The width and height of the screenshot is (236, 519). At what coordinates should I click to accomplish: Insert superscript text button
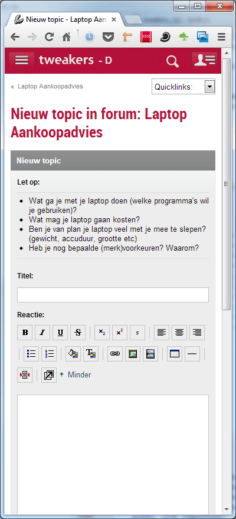[120, 333]
